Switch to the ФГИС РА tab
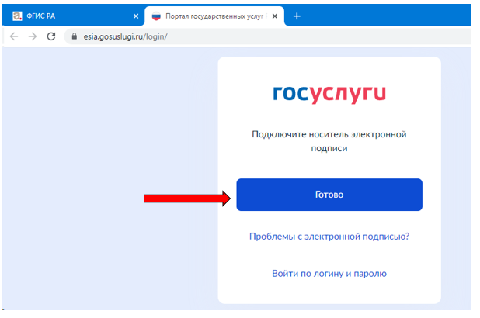This screenshot has width=480, height=318. pyautogui.click(x=73, y=16)
